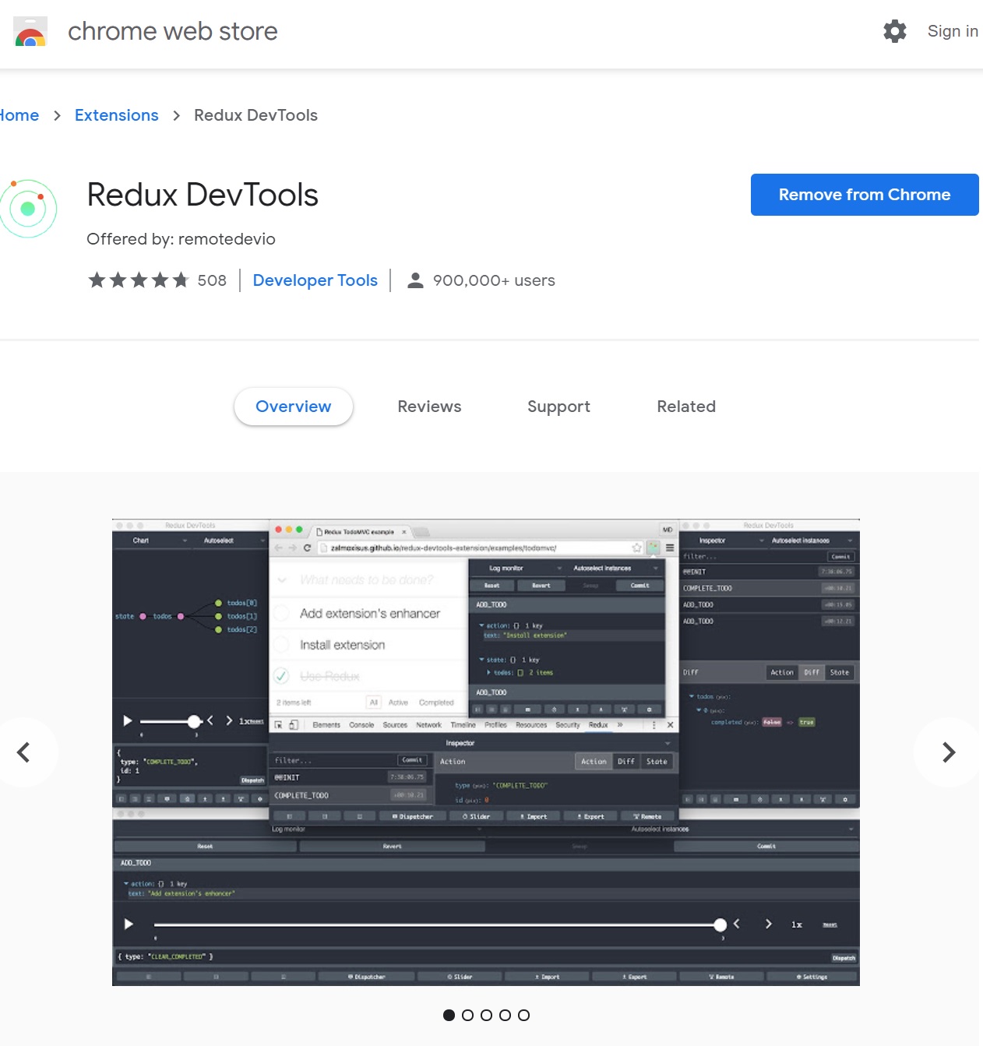The width and height of the screenshot is (983, 1046).
Task: Select the third carousel dot
Action: (x=486, y=1015)
